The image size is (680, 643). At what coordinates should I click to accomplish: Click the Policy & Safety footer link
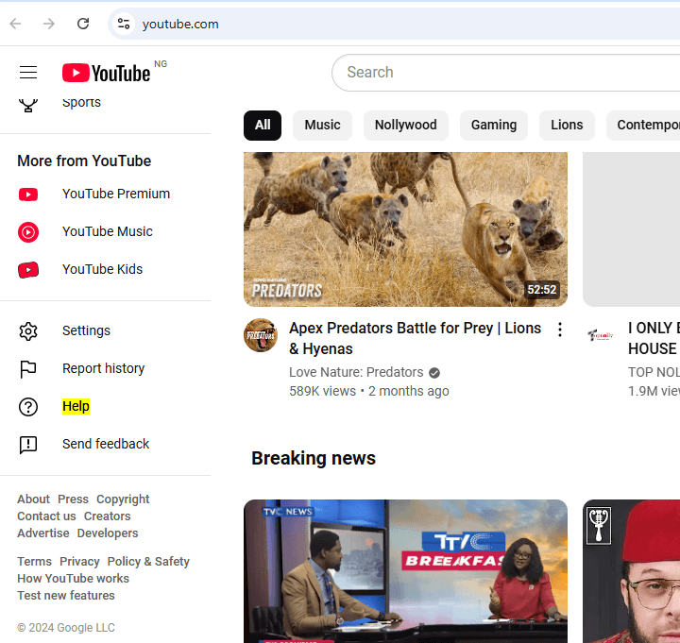click(x=148, y=562)
